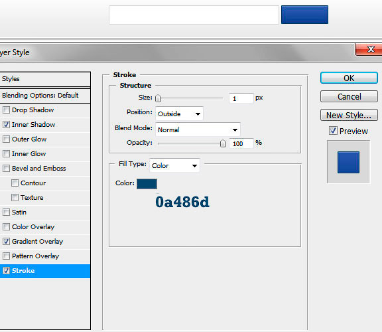Click the OK button
Screen dimensions: 382x332
[349, 78]
